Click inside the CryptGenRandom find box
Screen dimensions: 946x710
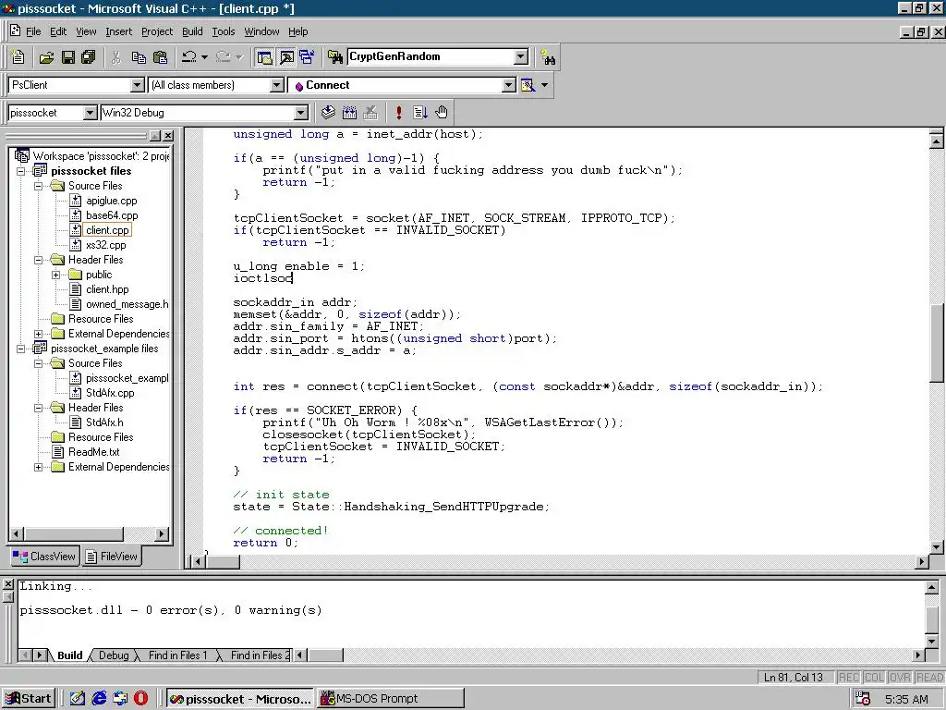click(x=431, y=56)
